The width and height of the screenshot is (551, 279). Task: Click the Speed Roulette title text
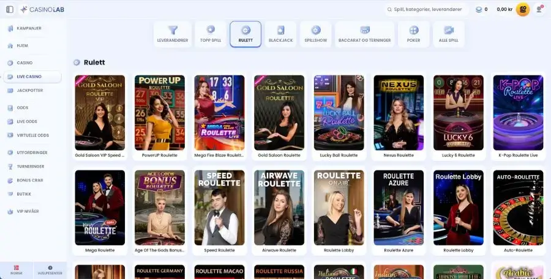[x=219, y=250]
